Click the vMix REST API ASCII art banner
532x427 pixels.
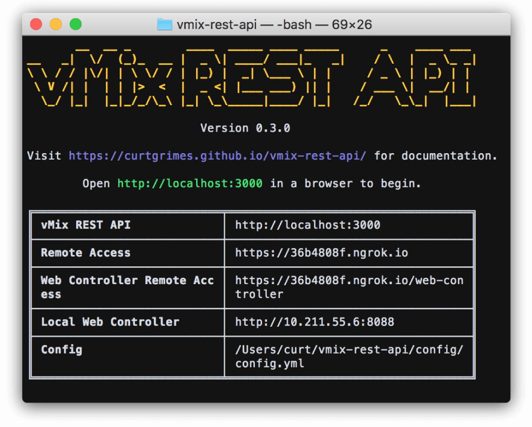coord(251,78)
